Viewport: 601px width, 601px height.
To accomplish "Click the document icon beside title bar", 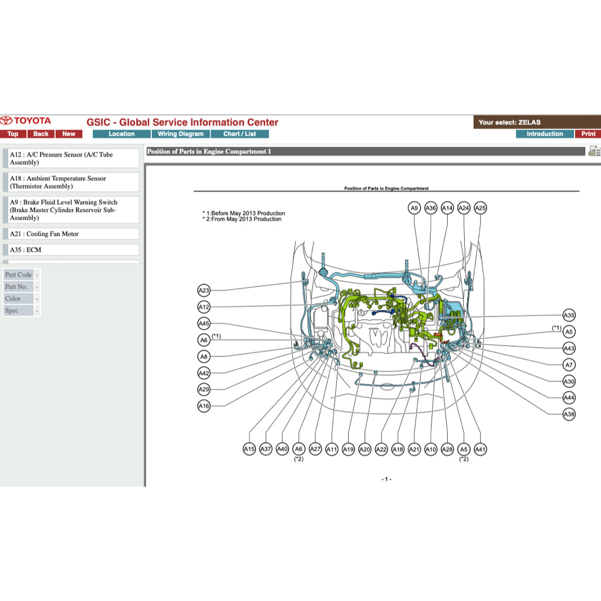I will [594, 151].
